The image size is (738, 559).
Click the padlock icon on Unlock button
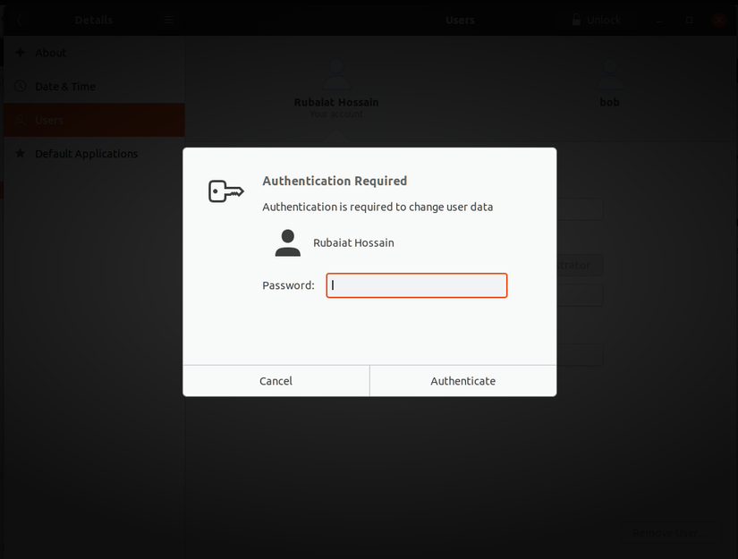(576, 20)
